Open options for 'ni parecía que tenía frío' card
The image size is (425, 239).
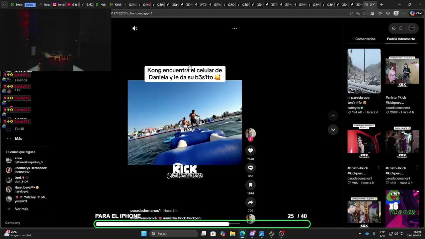(x=379, y=97)
